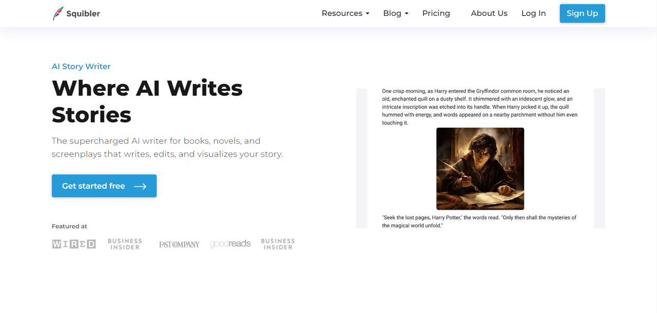Click the story paragraph starting One crisp morning
657x313 pixels.
point(479,107)
